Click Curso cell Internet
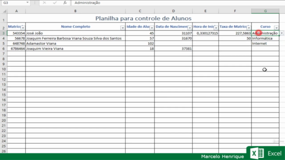285x160 pixels. (265, 44)
